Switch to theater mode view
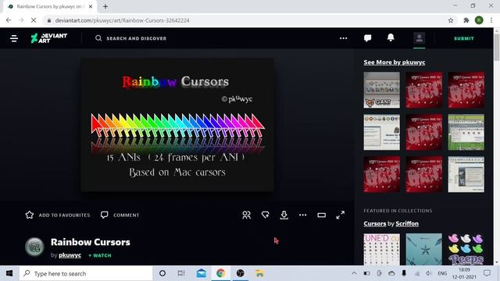Viewport: 500px width, 281px height. pyautogui.click(x=321, y=215)
